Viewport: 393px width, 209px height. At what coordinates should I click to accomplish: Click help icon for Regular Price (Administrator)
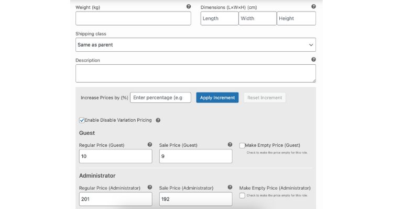click(149, 187)
